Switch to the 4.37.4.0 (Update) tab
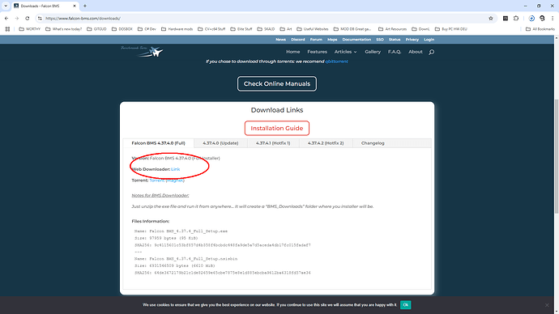Screen dimensions: 559x314 (220, 143)
